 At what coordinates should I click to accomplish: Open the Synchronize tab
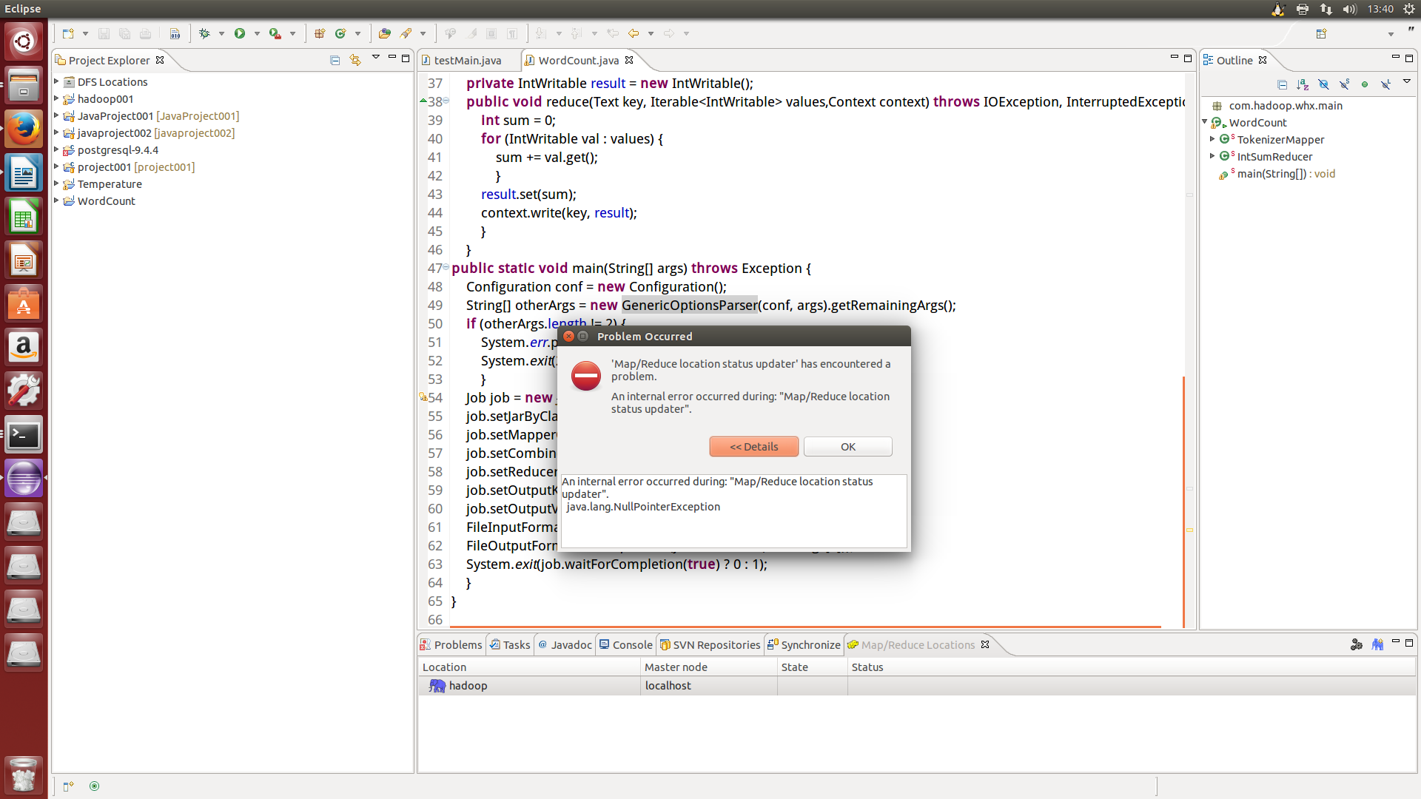point(804,645)
